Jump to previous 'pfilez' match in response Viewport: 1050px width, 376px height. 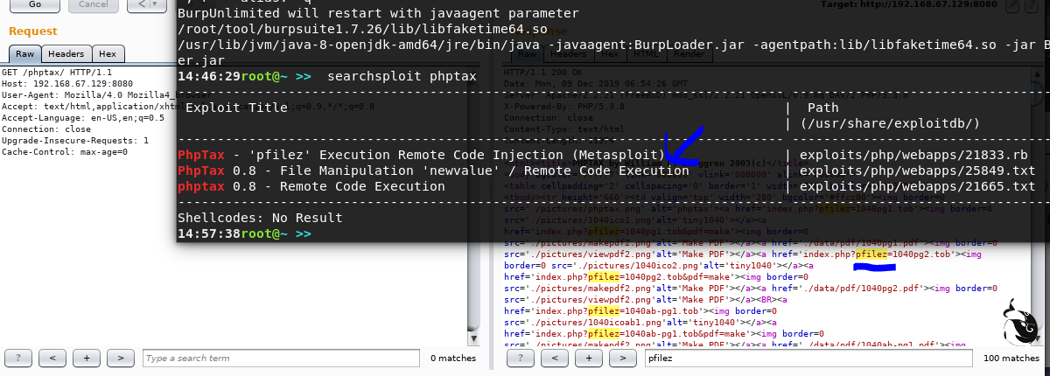[554, 358]
